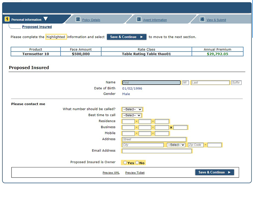Click the Proposed Insured breadcrumb link
The image size is (253, 217).
[37, 27]
